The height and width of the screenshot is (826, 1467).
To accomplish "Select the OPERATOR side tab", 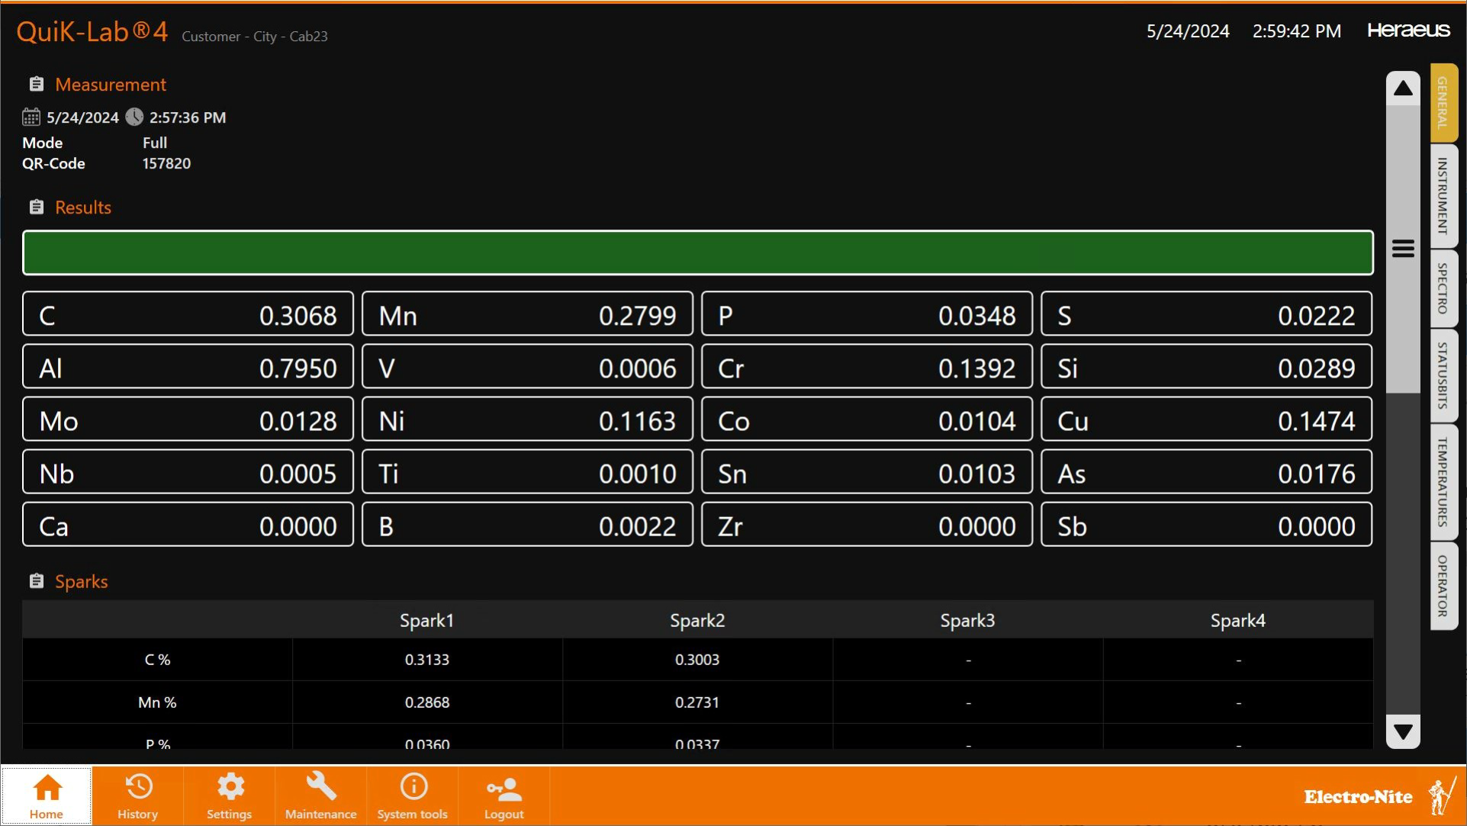I will tap(1443, 586).
